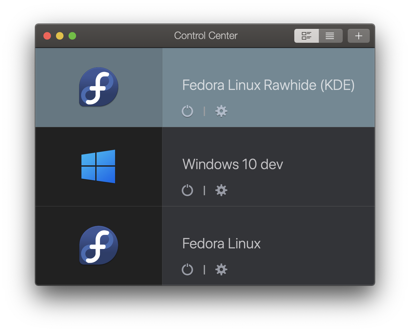Close the Control Center window
This screenshot has width=410, height=332.
[x=47, y=36]
